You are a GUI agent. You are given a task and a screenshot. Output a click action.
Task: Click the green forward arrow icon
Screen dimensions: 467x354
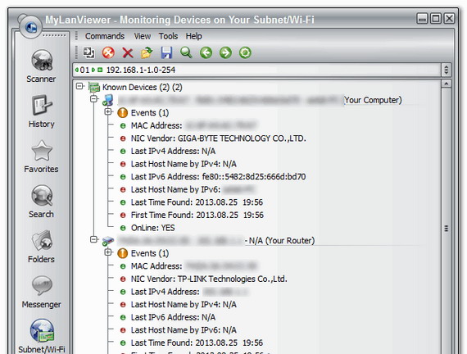225,52
